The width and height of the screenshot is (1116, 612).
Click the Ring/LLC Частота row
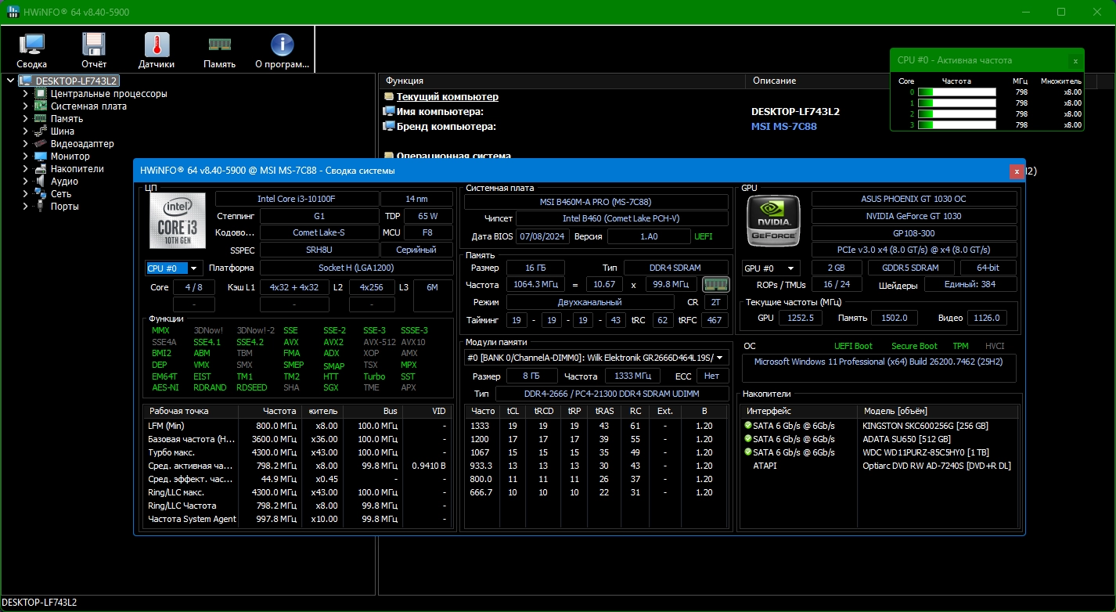pyautogui.click(x=297, y=506)
